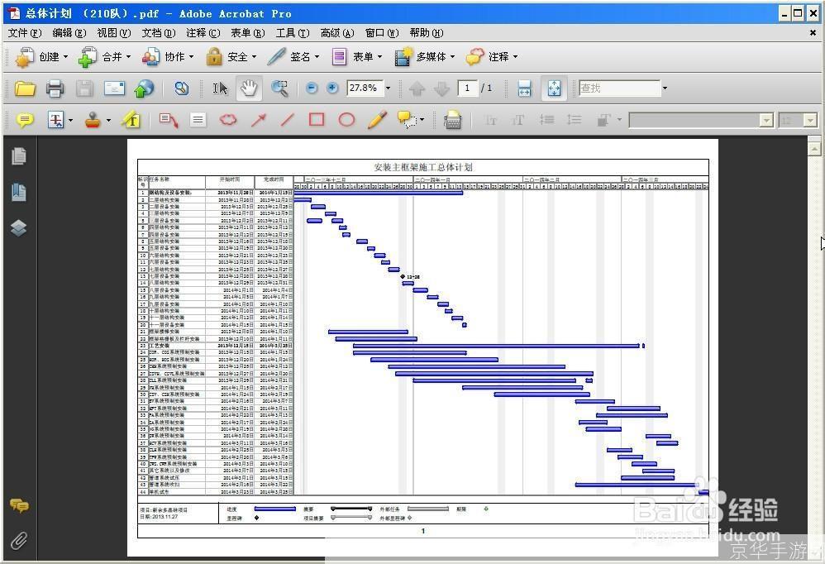This screenshot has width=825, height=564.
Task: Open the 工具 (Tools) menu
Action: 293,32
